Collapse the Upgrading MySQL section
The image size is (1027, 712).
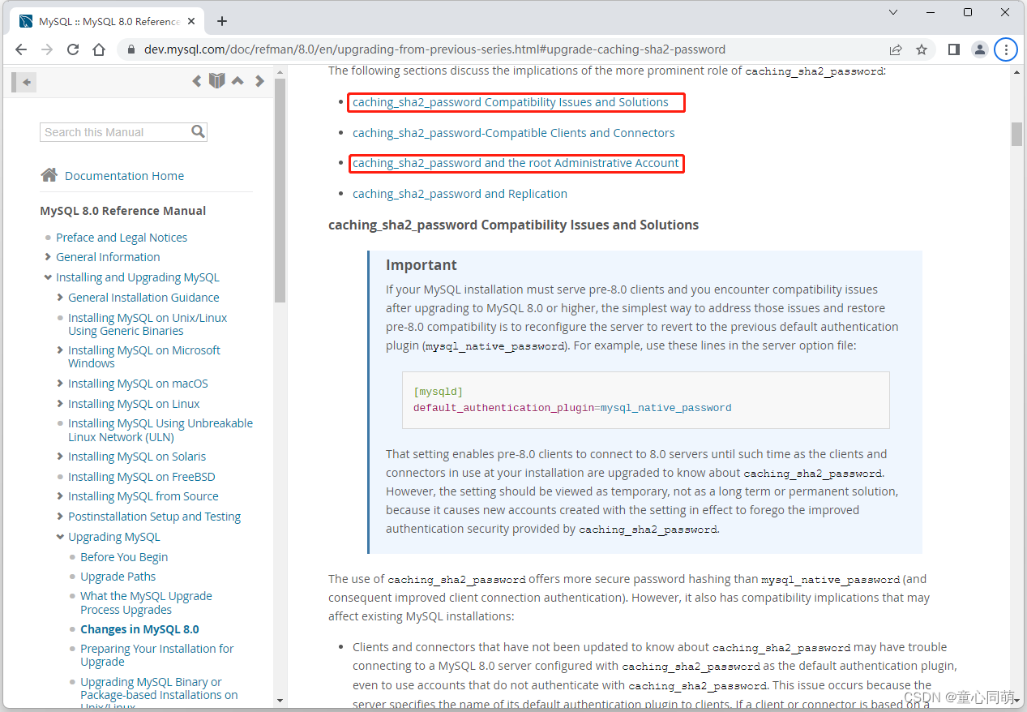click(60, 537)
